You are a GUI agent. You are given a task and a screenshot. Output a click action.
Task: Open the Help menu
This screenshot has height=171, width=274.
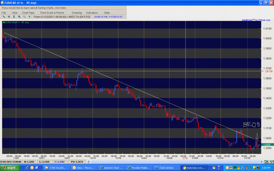[x=107, y=13]
